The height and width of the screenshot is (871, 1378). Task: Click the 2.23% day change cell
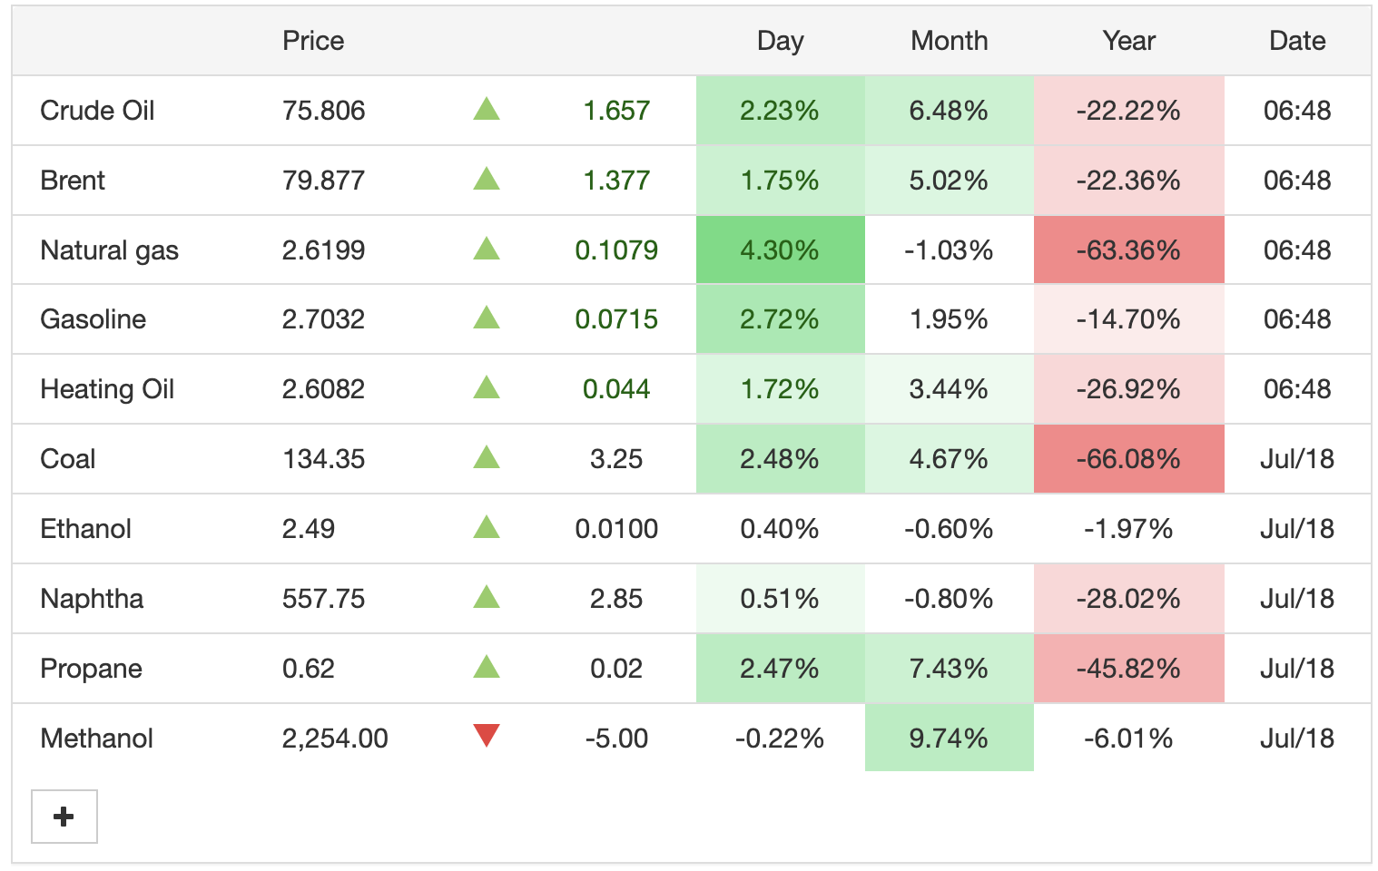point(780,110)
